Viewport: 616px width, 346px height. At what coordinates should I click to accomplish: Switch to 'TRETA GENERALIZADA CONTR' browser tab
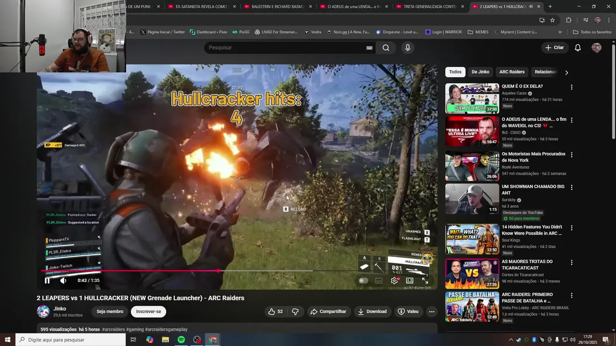(x=430, y=7)
